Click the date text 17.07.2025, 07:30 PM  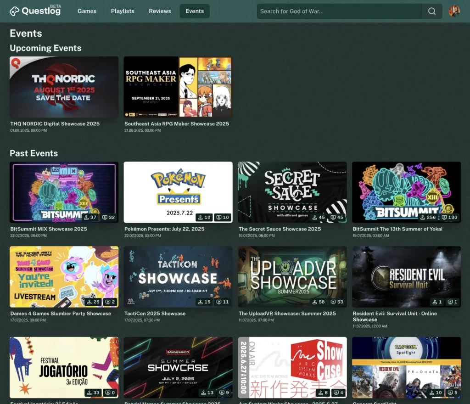pos(142,320)
